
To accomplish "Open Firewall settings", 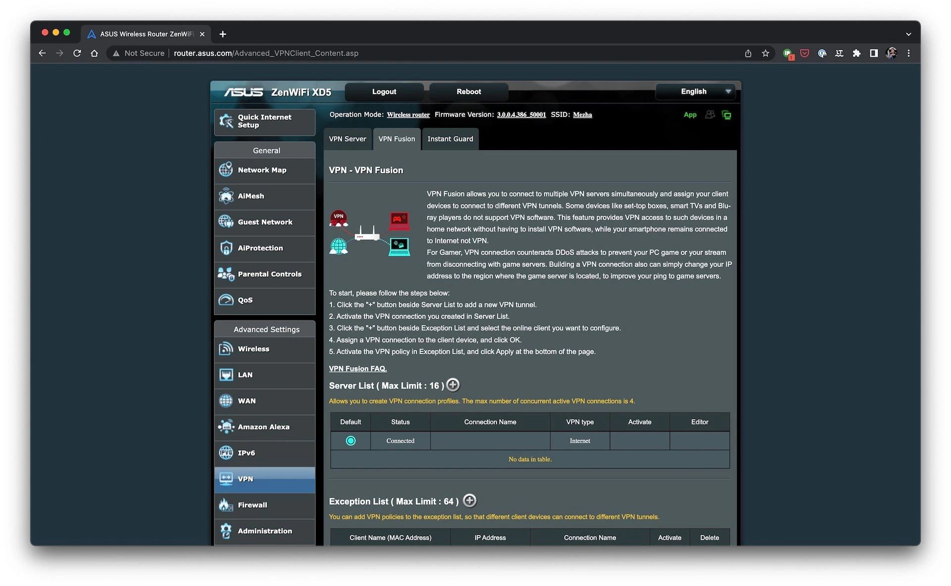I will click(264, 505).
